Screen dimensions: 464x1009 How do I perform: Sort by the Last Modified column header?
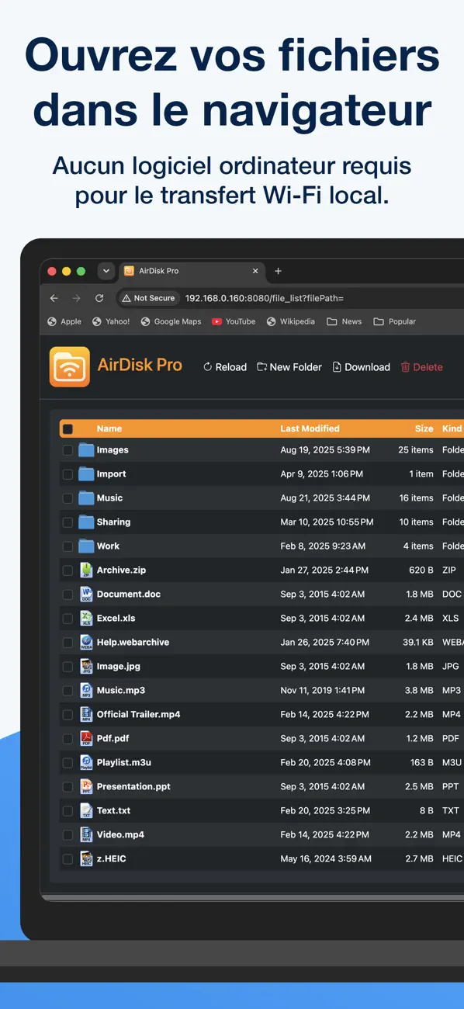point(310,428)
